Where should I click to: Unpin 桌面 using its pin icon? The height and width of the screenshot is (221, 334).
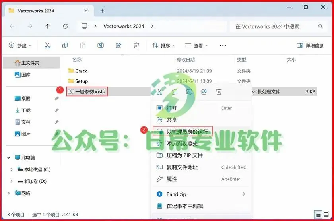click(x=56, y=98)
